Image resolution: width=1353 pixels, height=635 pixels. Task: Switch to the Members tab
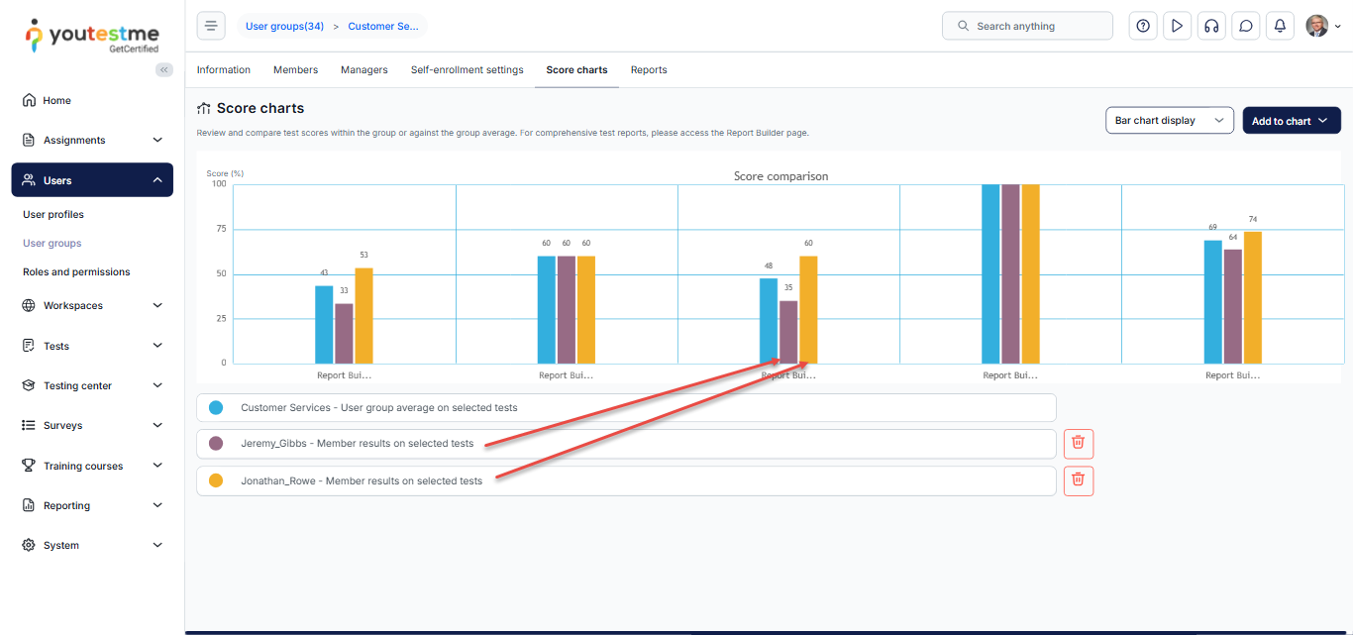click(295, 70)
